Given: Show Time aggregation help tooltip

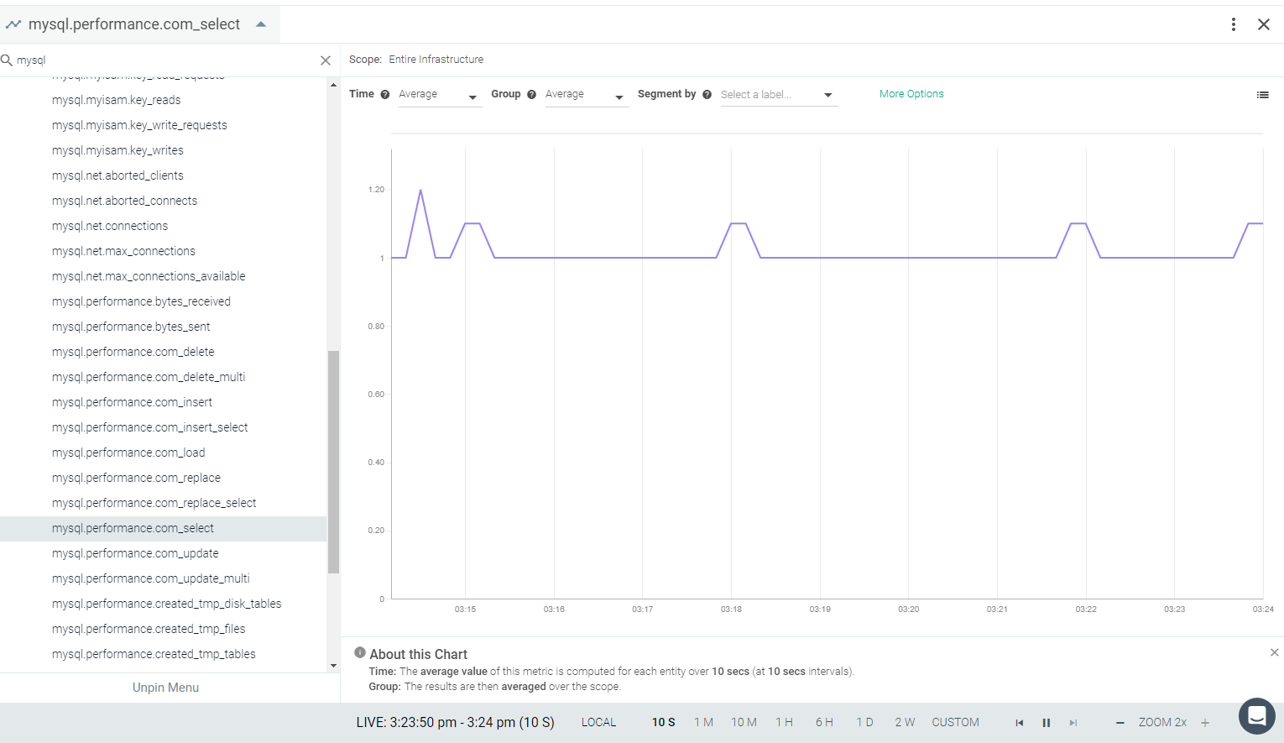Looking at the screenshot, I should (385, 95).
